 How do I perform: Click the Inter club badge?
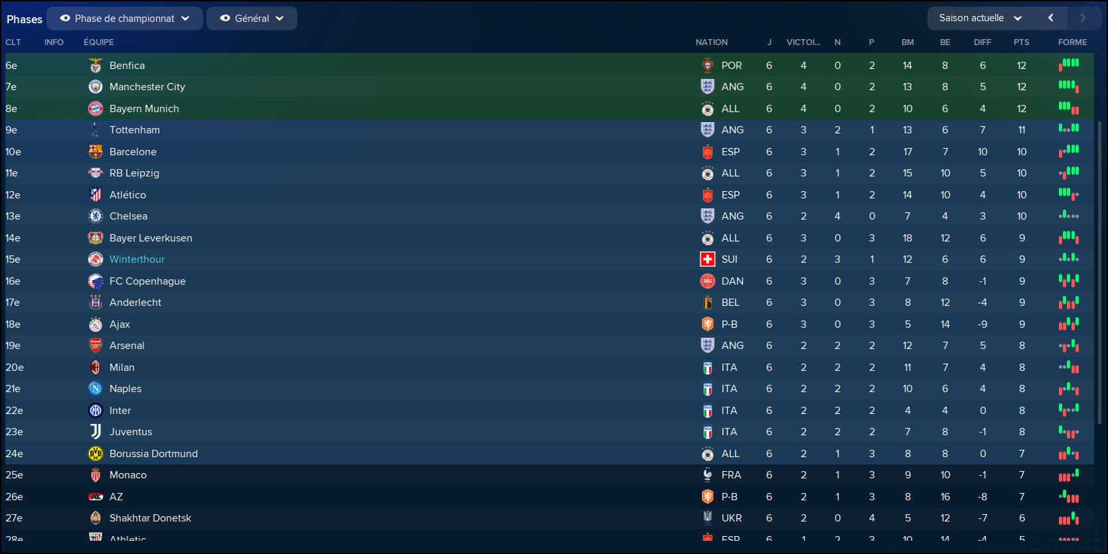click(96, 411)
